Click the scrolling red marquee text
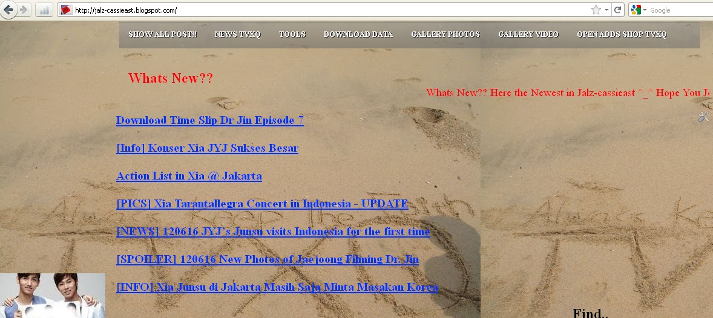Screen dimensions: 713x318 pyautogui.click(x=568, y=92)
